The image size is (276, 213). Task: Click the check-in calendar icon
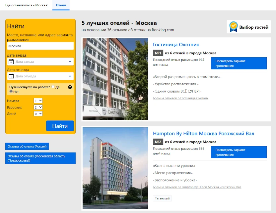(11, 62)
